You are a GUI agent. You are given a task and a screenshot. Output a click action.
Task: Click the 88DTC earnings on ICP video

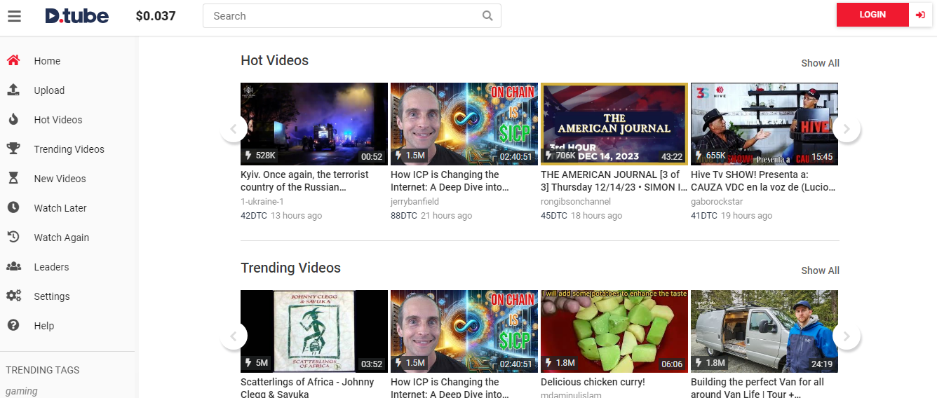click(404, 215)
